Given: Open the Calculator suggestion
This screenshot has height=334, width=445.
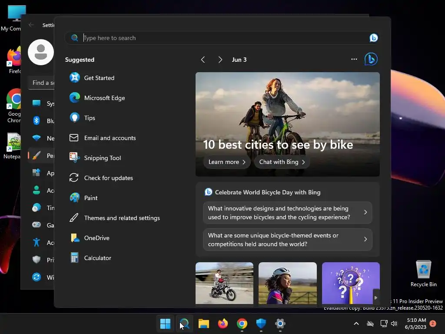Looking at the screenshot, I should tap(90, 258).
